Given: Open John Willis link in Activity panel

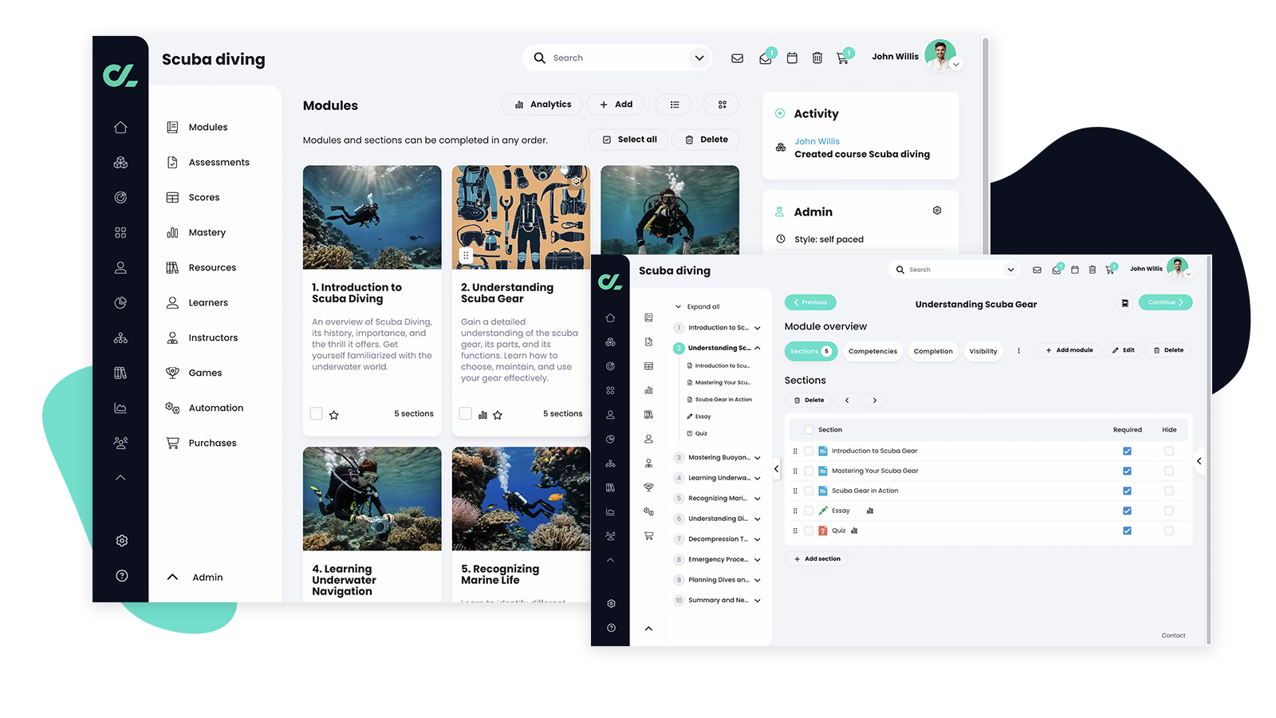Looking at the screenshot, I should 817,141.
